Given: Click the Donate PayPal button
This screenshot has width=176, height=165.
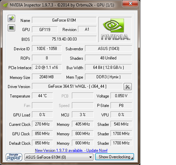Looking at the screenshot, I should coord(14,157).
